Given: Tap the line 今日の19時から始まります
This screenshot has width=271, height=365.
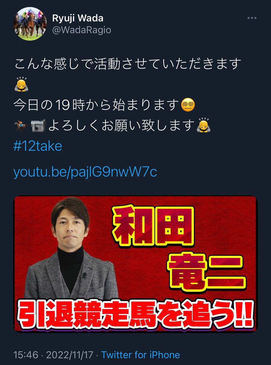Looking at the screenshot, I should pos(97,105).
